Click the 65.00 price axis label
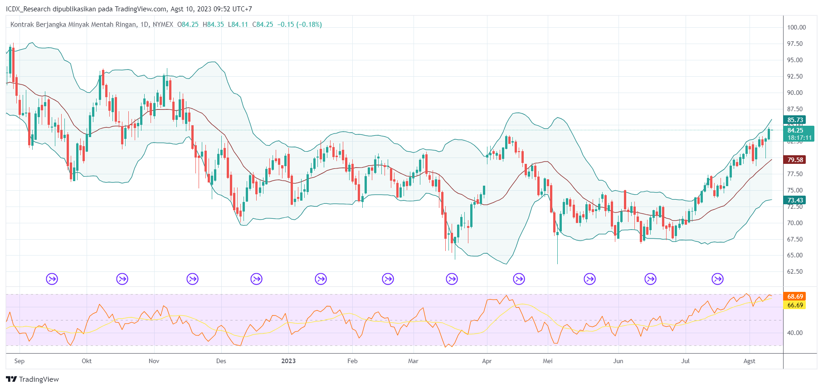This screenshot has width=823, height=389. pyautogui.click(x=795, y=255)
